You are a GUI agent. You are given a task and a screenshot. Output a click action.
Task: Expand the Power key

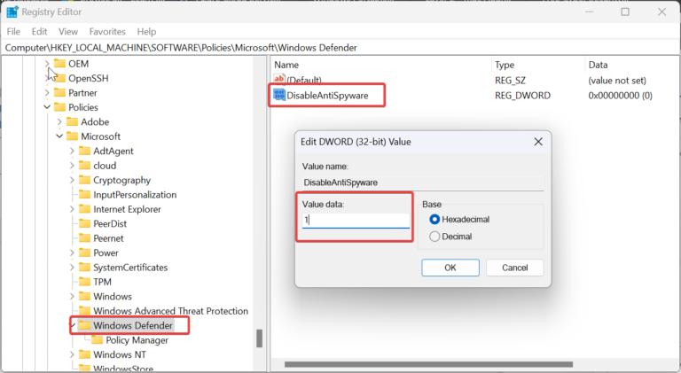(72, 253)
